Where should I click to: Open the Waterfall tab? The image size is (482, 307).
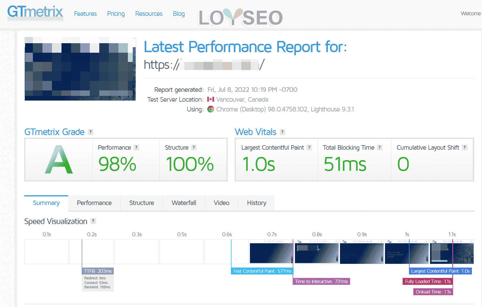[184, 203]
